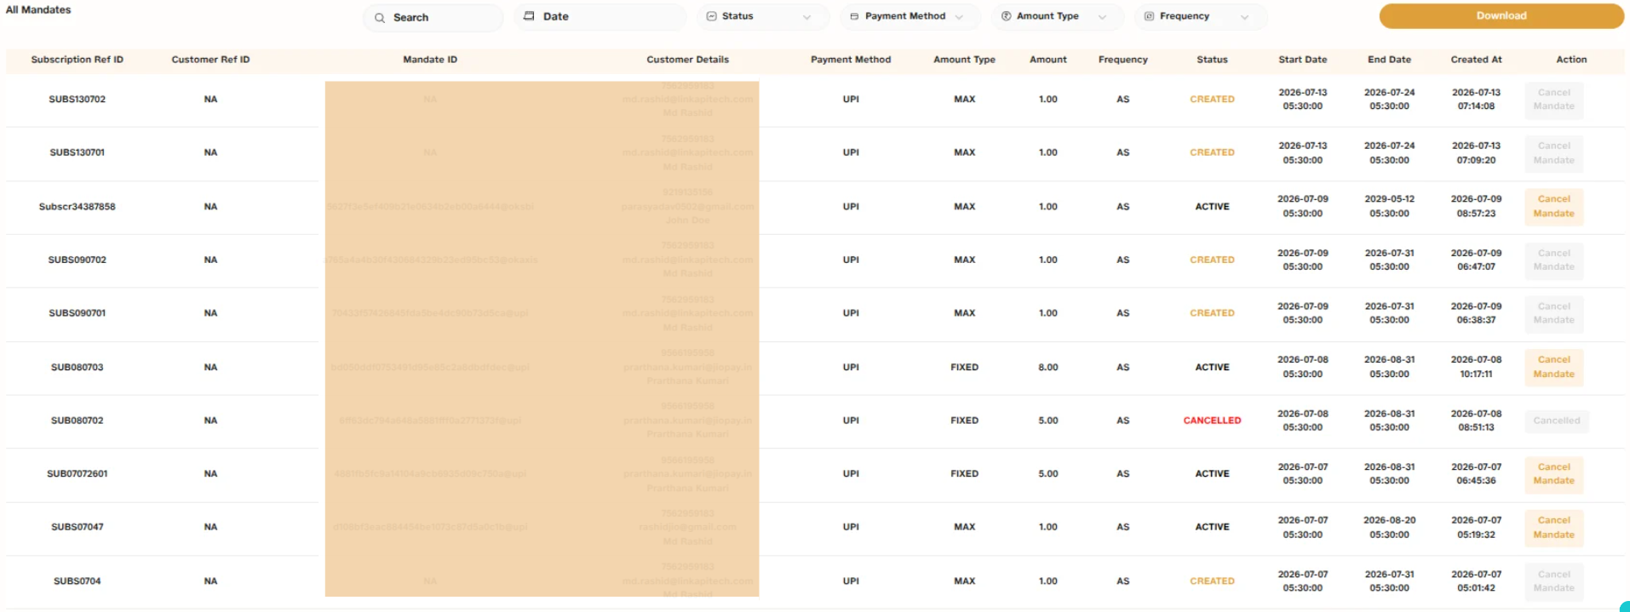Screen dimensions: 1630x612
Task: Cancel mandate for SUBS07047
Action: 1553,528
